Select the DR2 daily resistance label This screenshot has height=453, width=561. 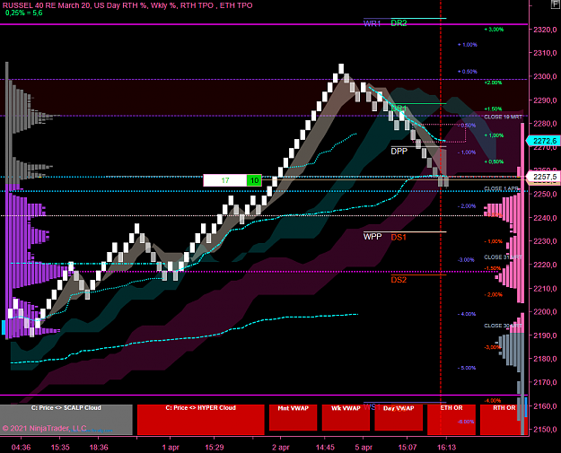399,23
